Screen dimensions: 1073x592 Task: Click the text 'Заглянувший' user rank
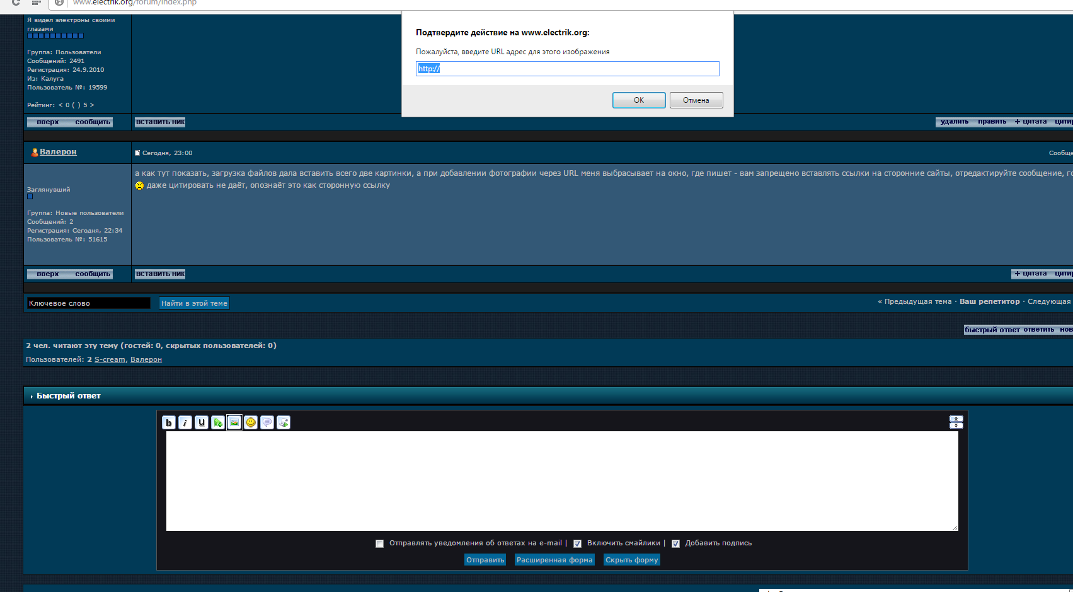[49, 190]
